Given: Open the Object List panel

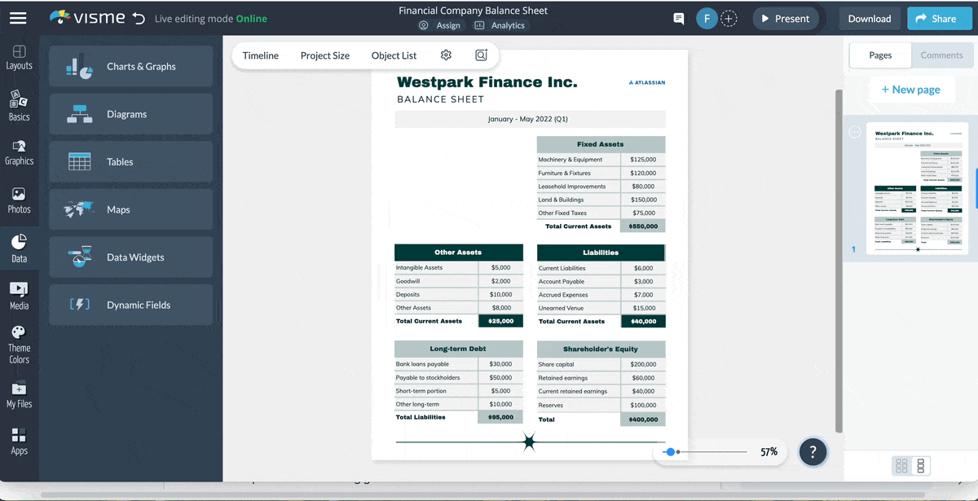Looking at the screenshot, I should pos(394,55).
